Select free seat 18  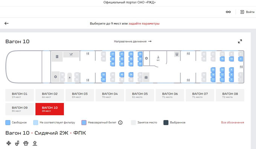[x=213, y=74]
